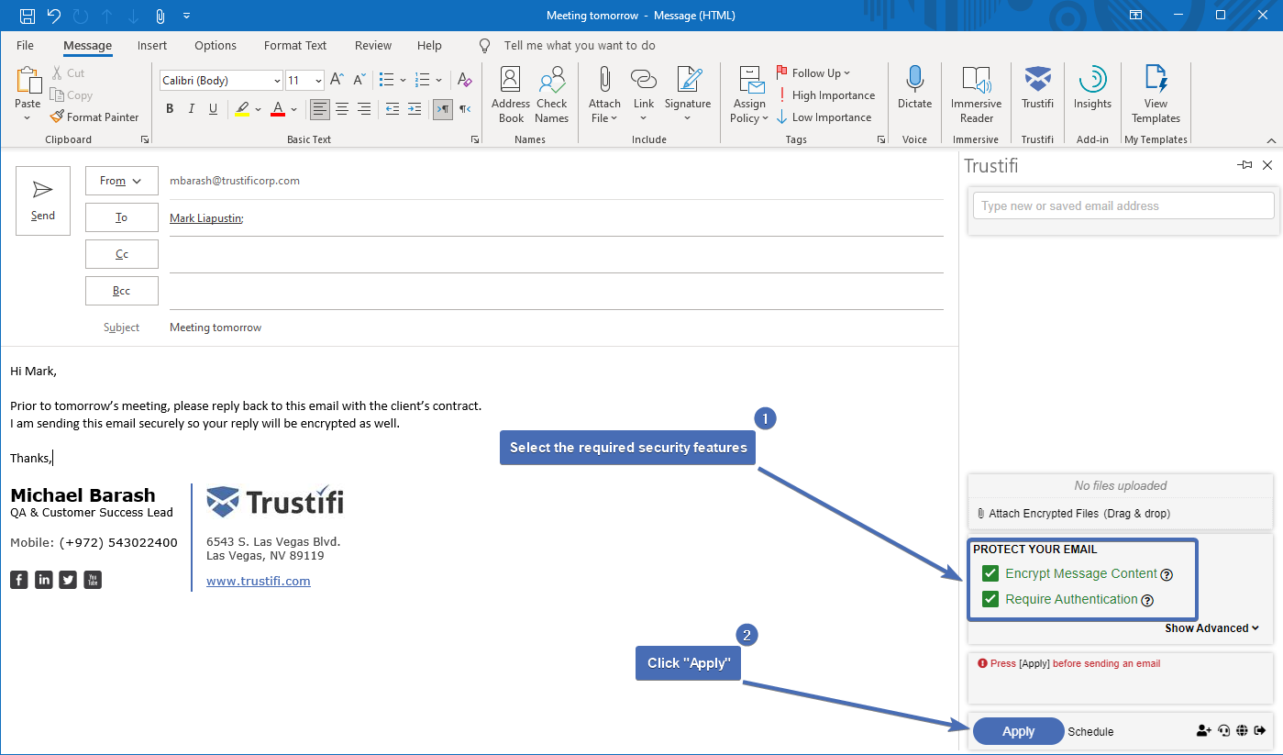Screen dimensions: 1283x755
Task: Open View Templates
Action: 1156,94
